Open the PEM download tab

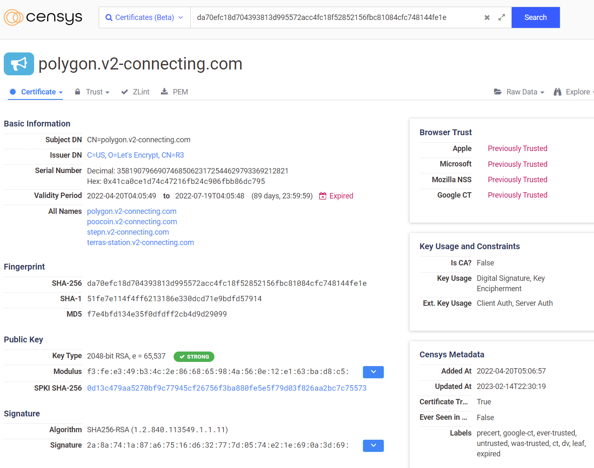[174, 92]
